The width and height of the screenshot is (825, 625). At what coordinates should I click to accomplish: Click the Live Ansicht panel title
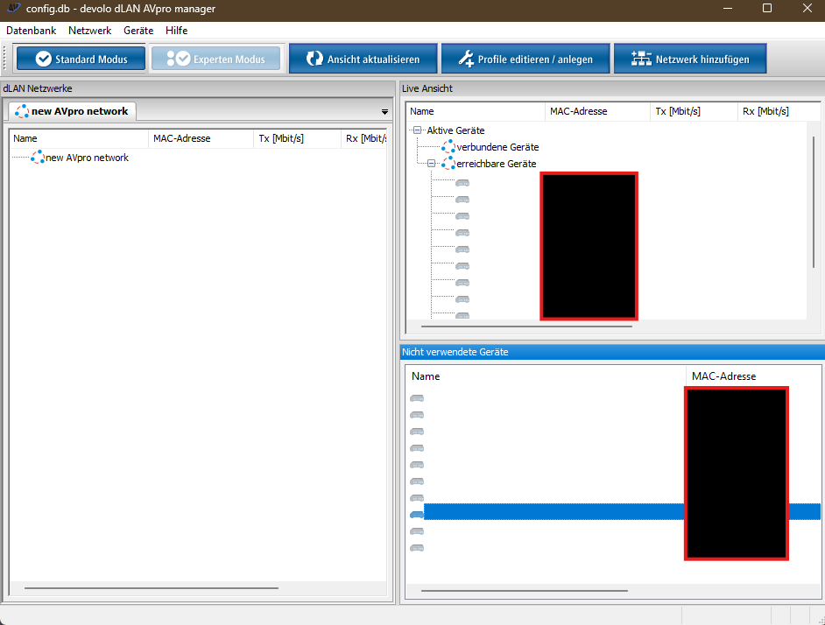pyautogui.click(x=427, y=88)
